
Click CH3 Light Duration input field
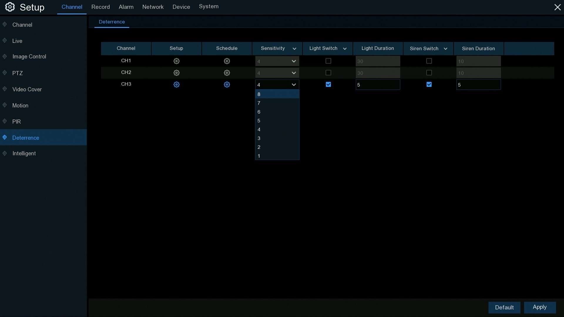pyautogui.click(x=377, y=85)
